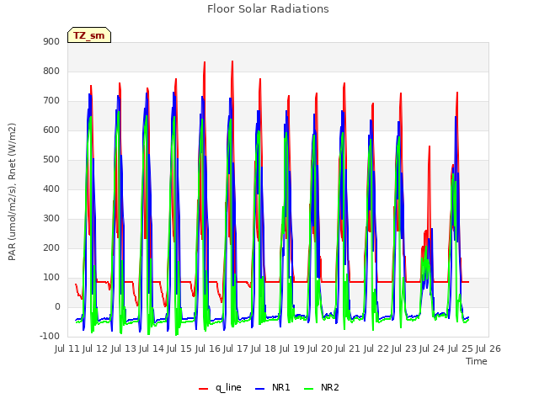Click the Jul 25 x-axis tick label
This screenshot has height=404, width=539.
[461, 348]
